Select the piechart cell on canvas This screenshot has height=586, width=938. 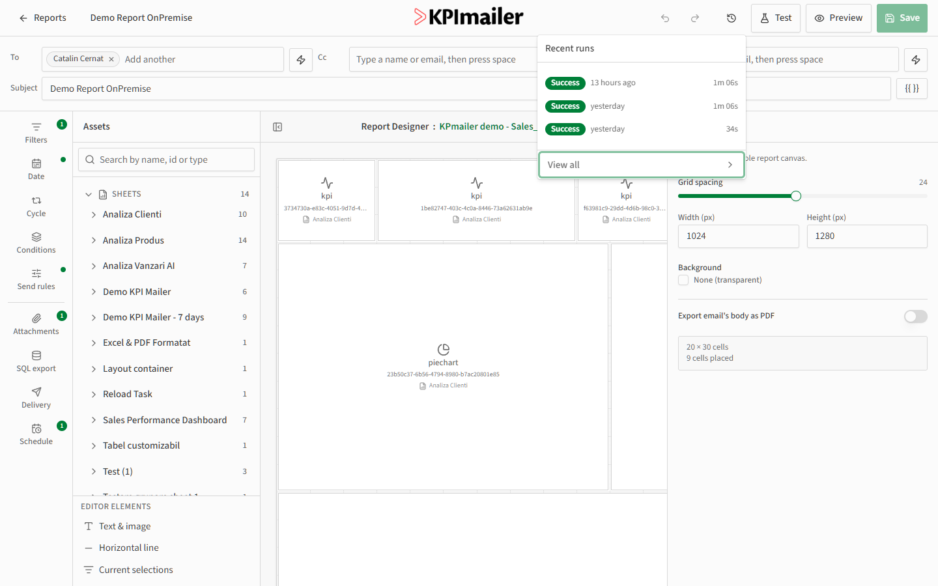[443, 367]
